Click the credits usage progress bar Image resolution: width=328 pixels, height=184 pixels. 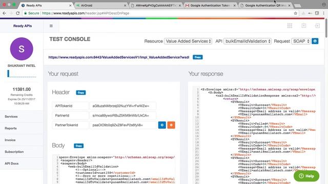[22, 74]
